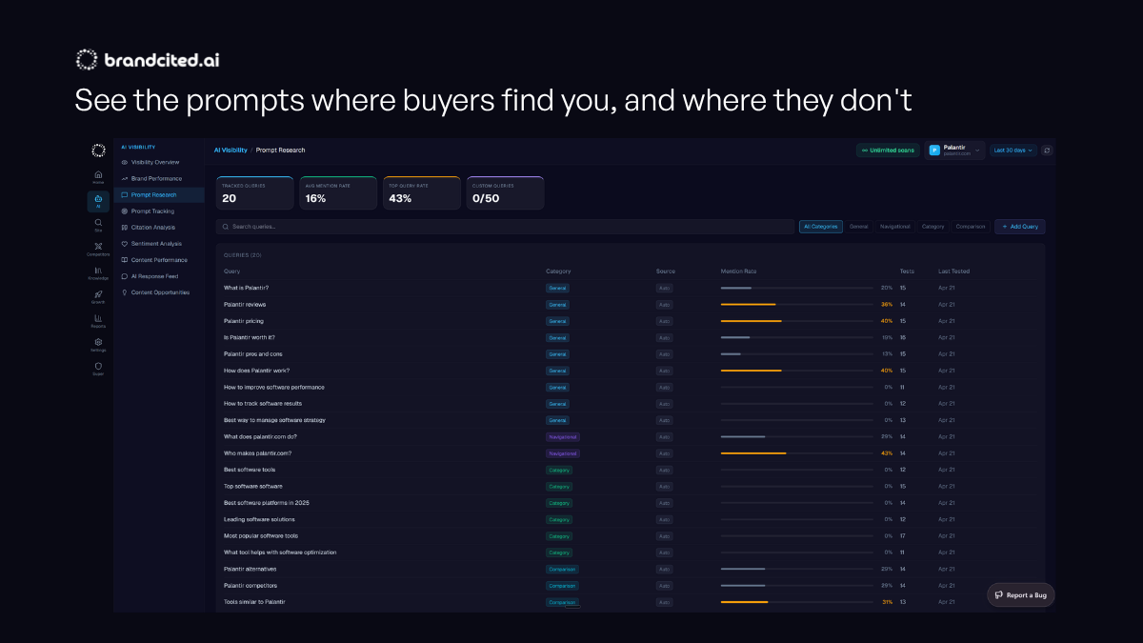Click the Site search icon in sidebar
Image resolution: width=1143 pixels, height=643 pixels.
(x=98, y=224)
